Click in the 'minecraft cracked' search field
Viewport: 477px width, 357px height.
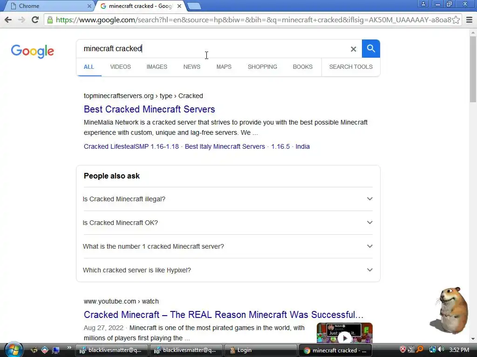coord(213,48)
